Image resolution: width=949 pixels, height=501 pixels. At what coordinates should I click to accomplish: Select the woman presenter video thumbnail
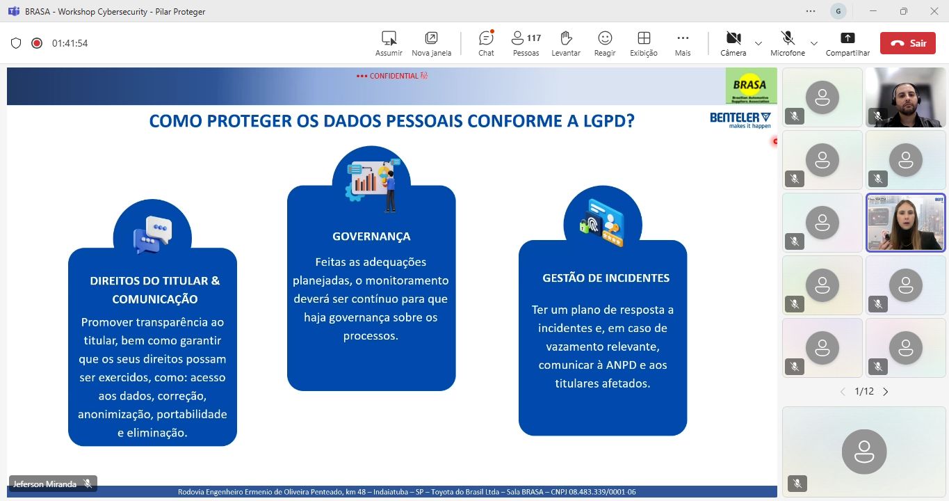click(x=905, y=222)
